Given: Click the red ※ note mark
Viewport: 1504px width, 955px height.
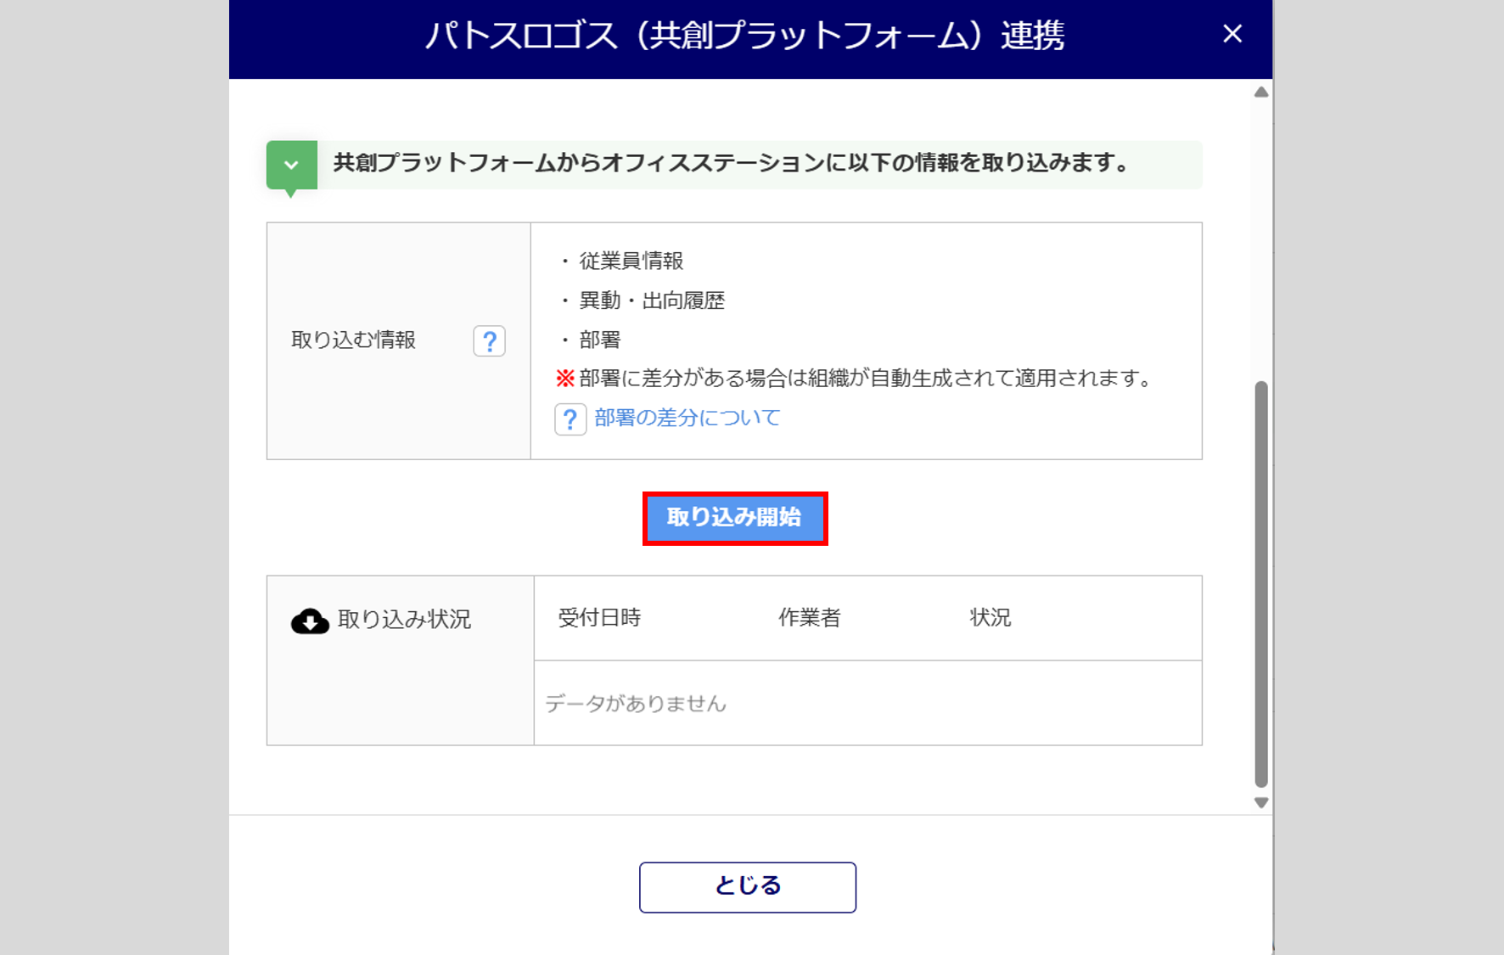Looking at the screenshot, I should tap(565, 379).
